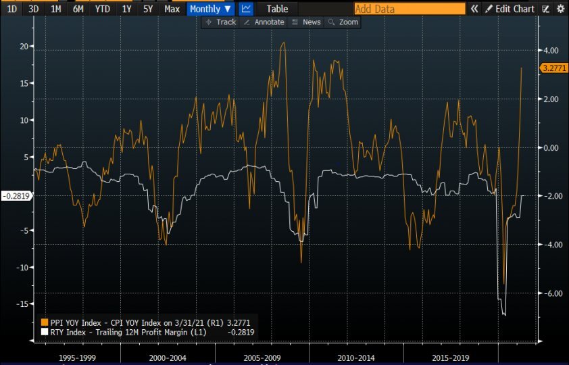The width and height of the screenshot is (569, 365).
Task: Click the double-chevron collapse icon
Action: (474, 9)
